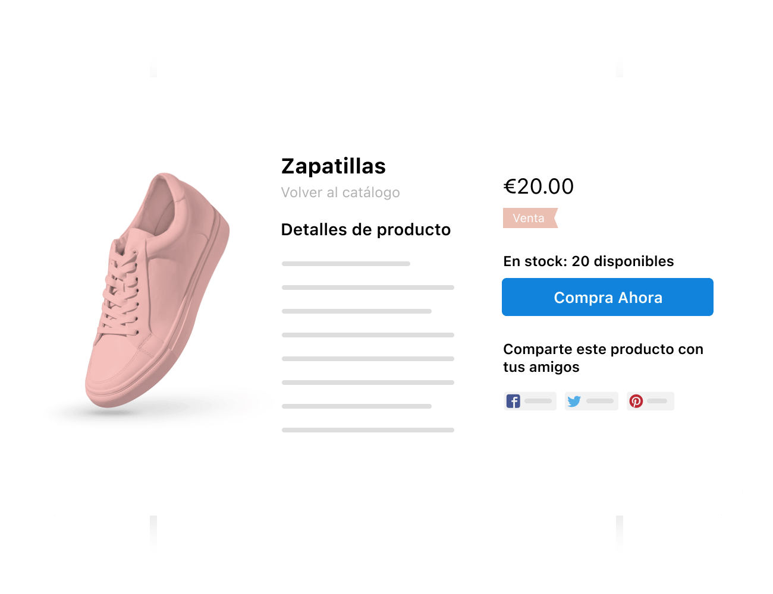Click the Detalles de producto heading
Screen dimensions: 773x594
pos(366,230)
